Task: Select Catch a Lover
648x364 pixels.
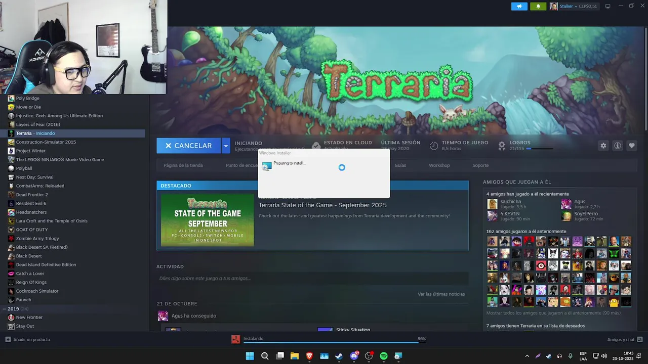Action: [30, 274]
